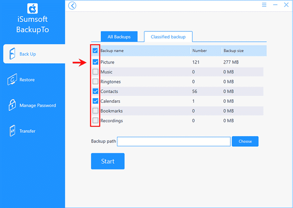The height and width of the screenshot is (208, 293).
Task: Click the Music row label
Action: point(106,72)
